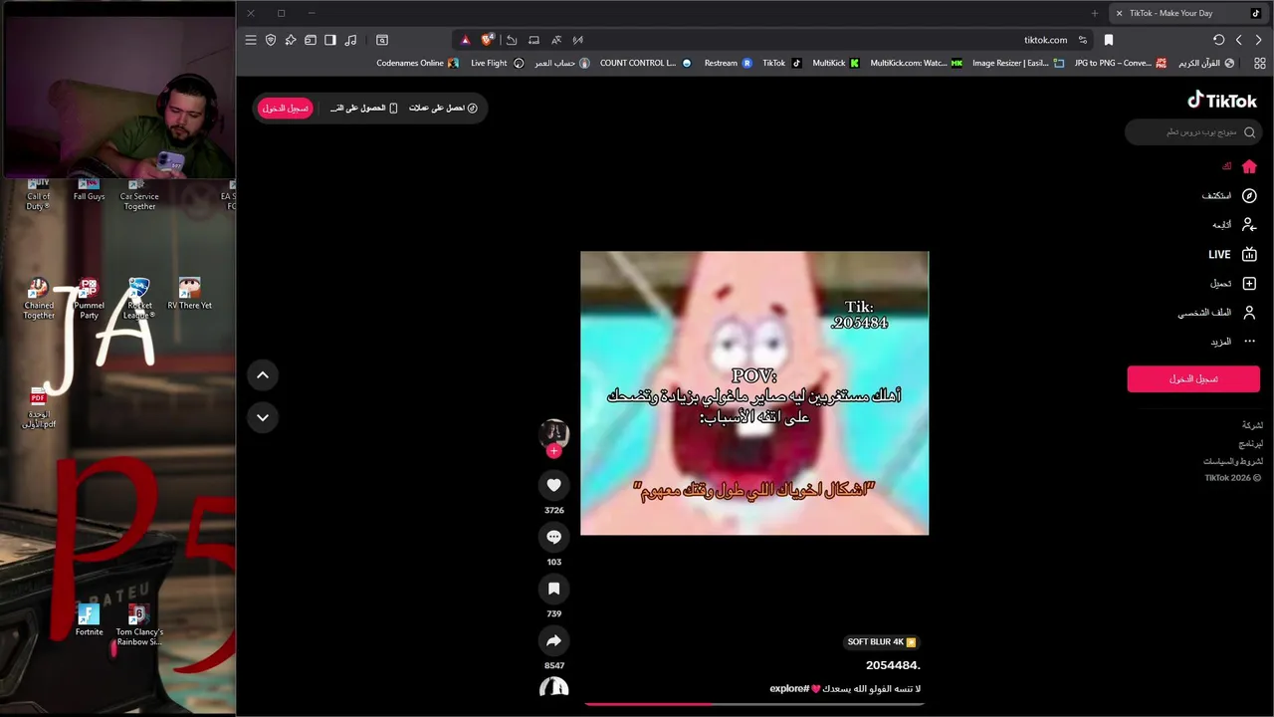The width and height of the screenshot is (1274, 717).
Task: Bookmark this page with the address bar bookmark icon
Action: 1109,40
